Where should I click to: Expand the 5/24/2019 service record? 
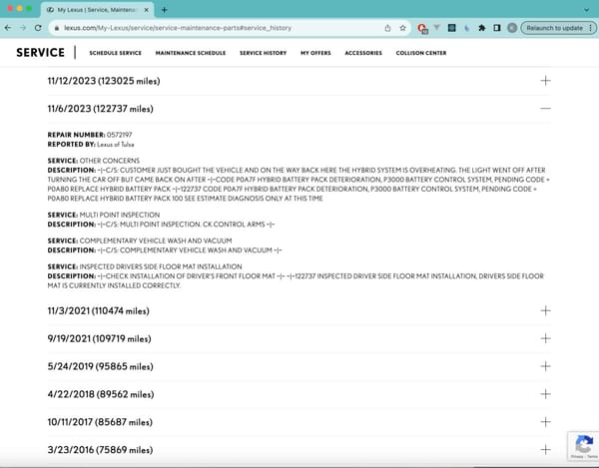[545, 366]
